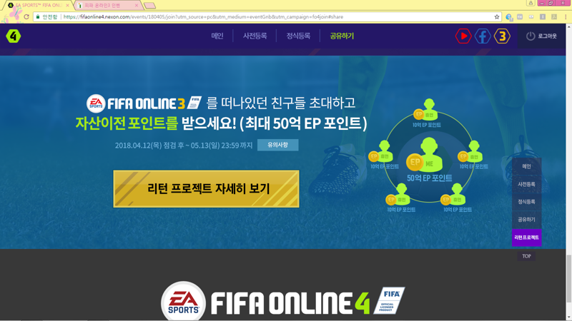Click the large FIFA Online 4 footer logo
The width and height of the screenshot is (572, 321).
point(283,302)
